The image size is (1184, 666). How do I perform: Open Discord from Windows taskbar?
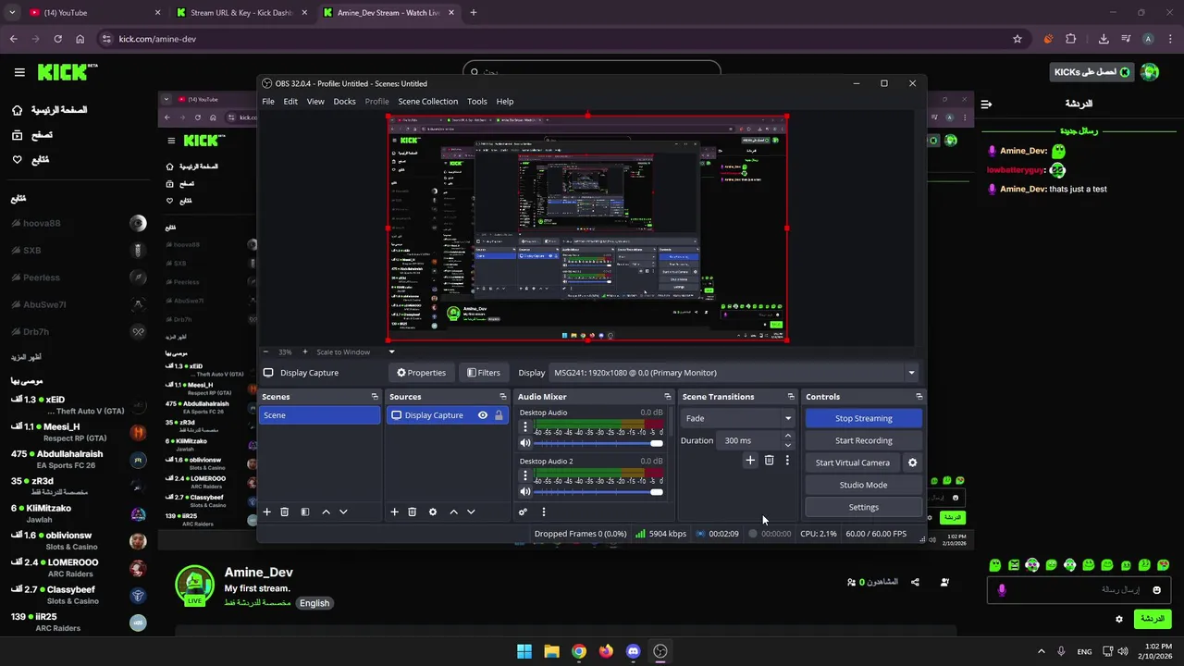pyautogui.click(x=633, y=651)
